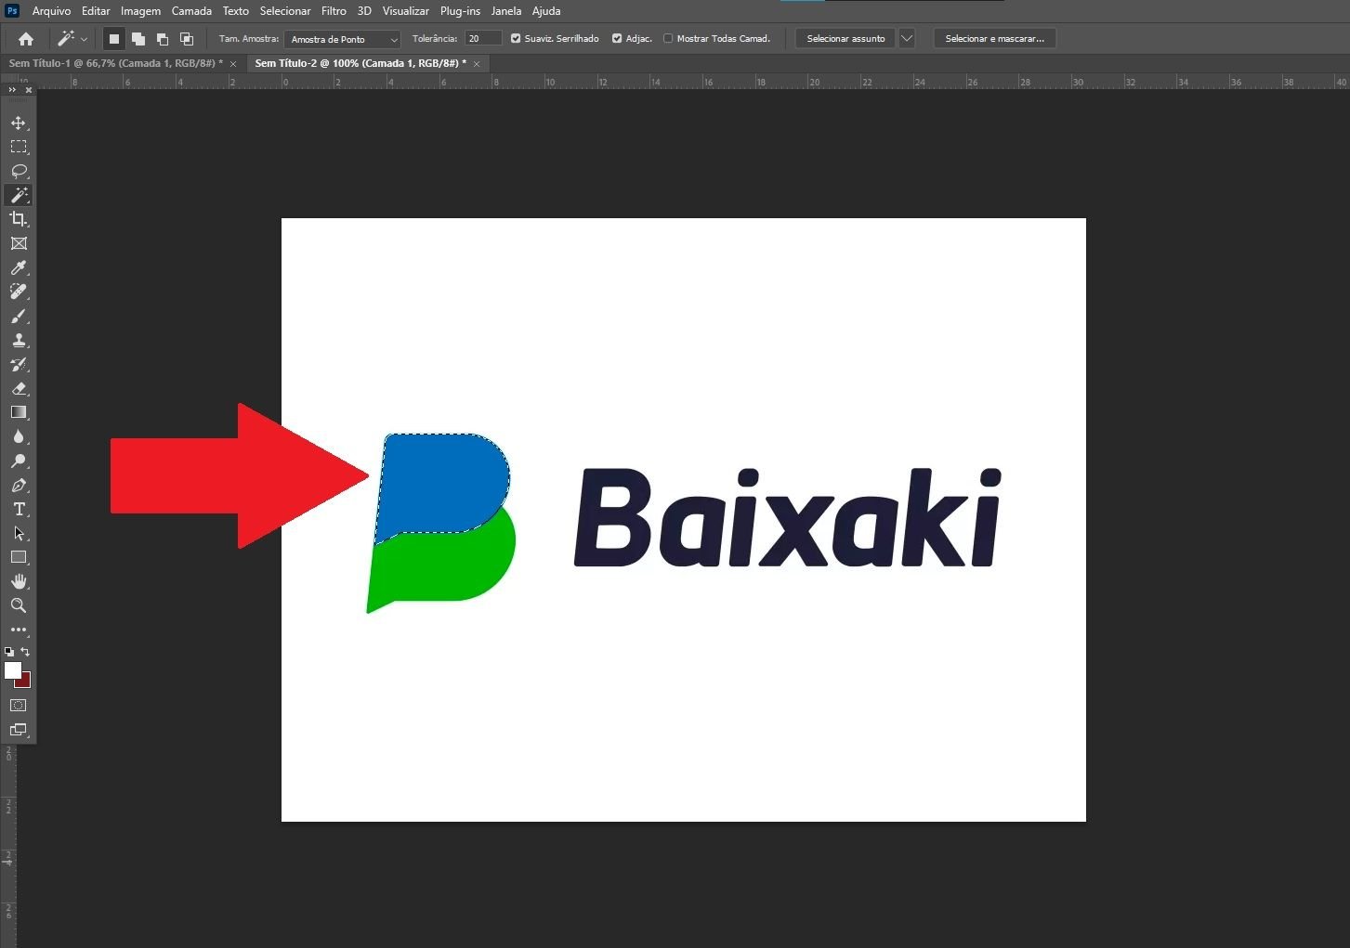Select the Dodge tool
The width and height of the screenshot is (1350, 948).
tap(19, 461)
